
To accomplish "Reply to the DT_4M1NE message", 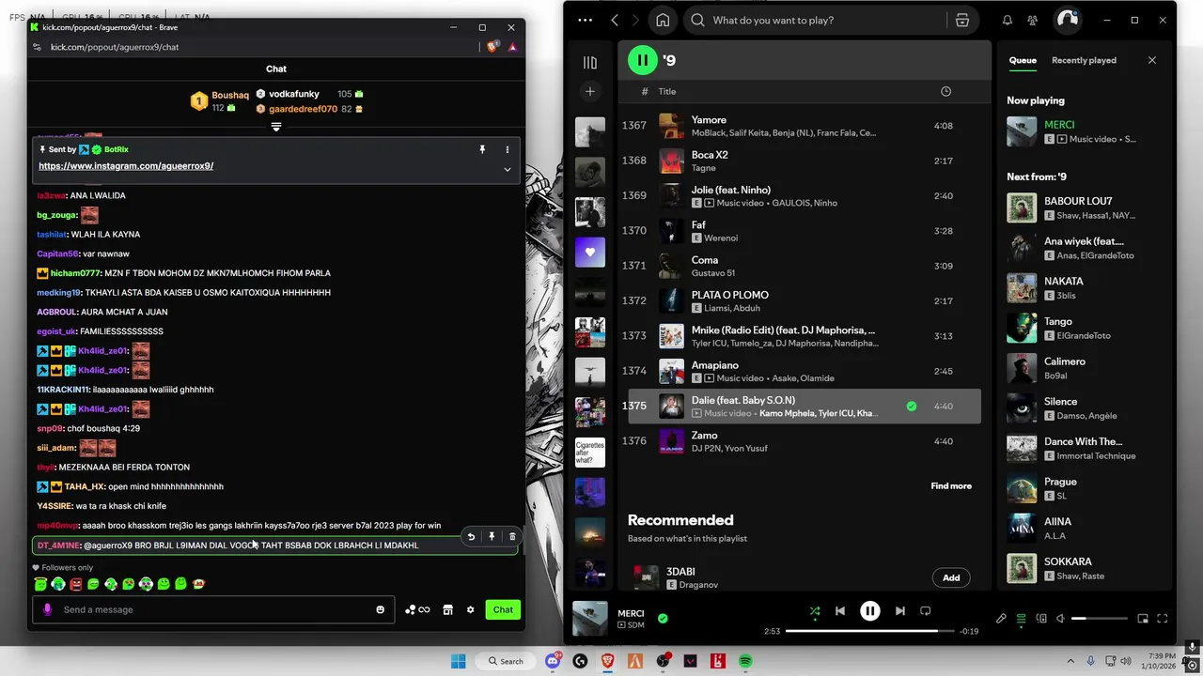I will click(x=471, y=537).
